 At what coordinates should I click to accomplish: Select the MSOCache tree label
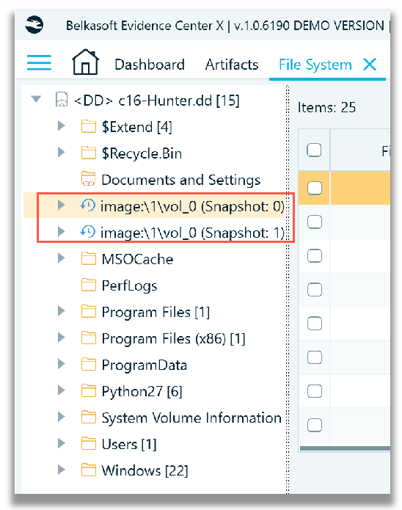[137, 259]
